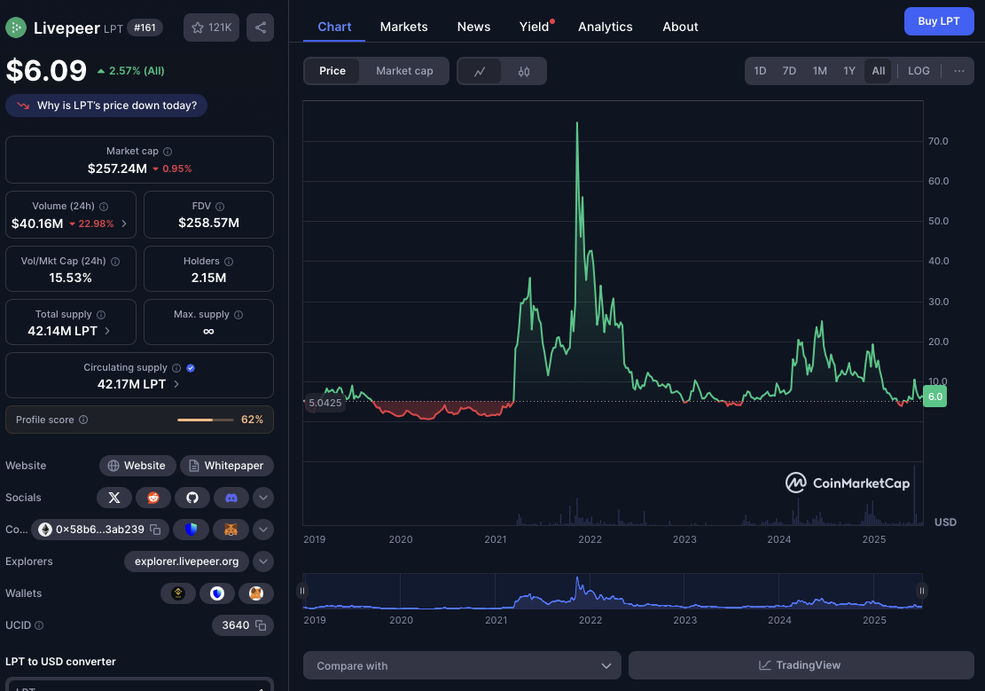This screenshot has width=985, height=691.
Task: Add Livepeer to watchlist via star button
Action: 211,27
